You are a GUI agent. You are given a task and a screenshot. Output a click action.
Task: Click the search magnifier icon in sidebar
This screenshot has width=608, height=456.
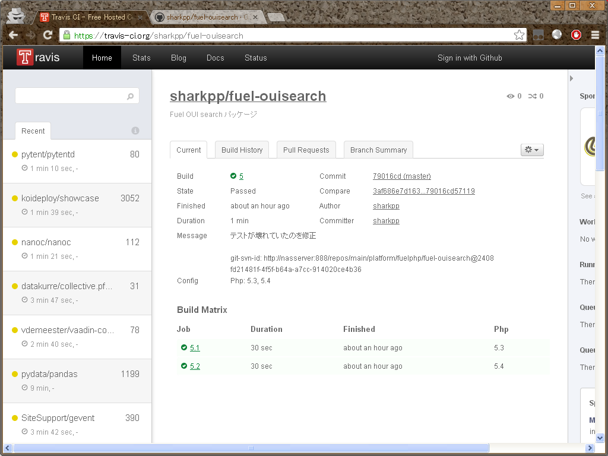coord(130,96)
